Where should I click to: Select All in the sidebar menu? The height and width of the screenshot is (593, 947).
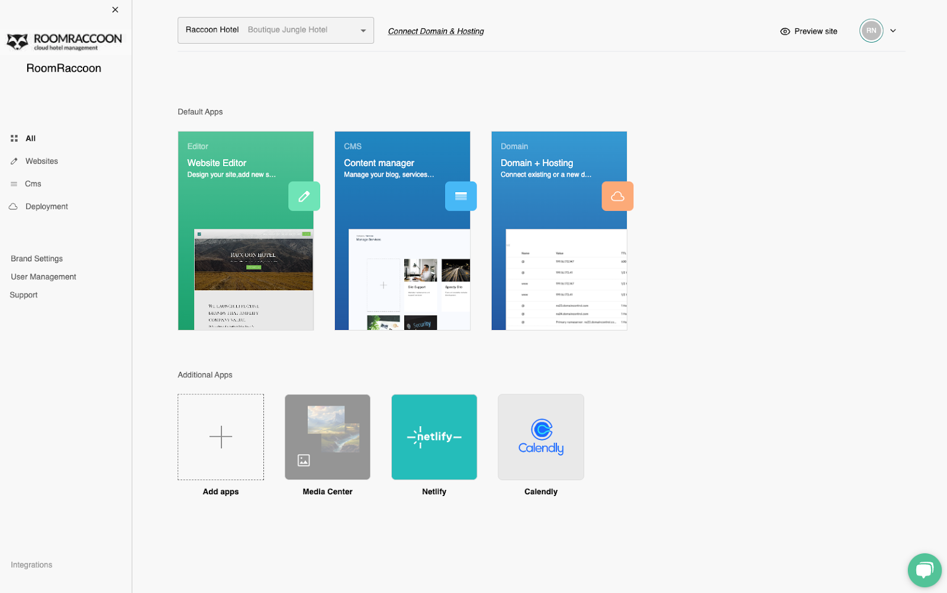click(31, 138)
